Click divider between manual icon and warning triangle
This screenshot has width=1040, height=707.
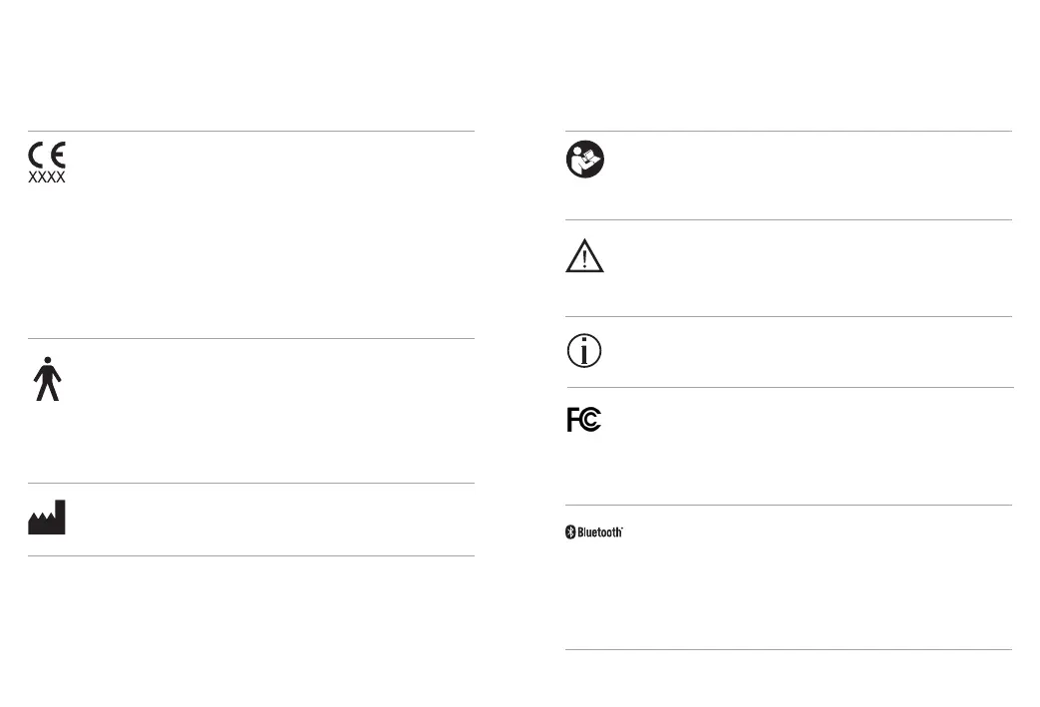pyautogui.click(x=789, y=219)
